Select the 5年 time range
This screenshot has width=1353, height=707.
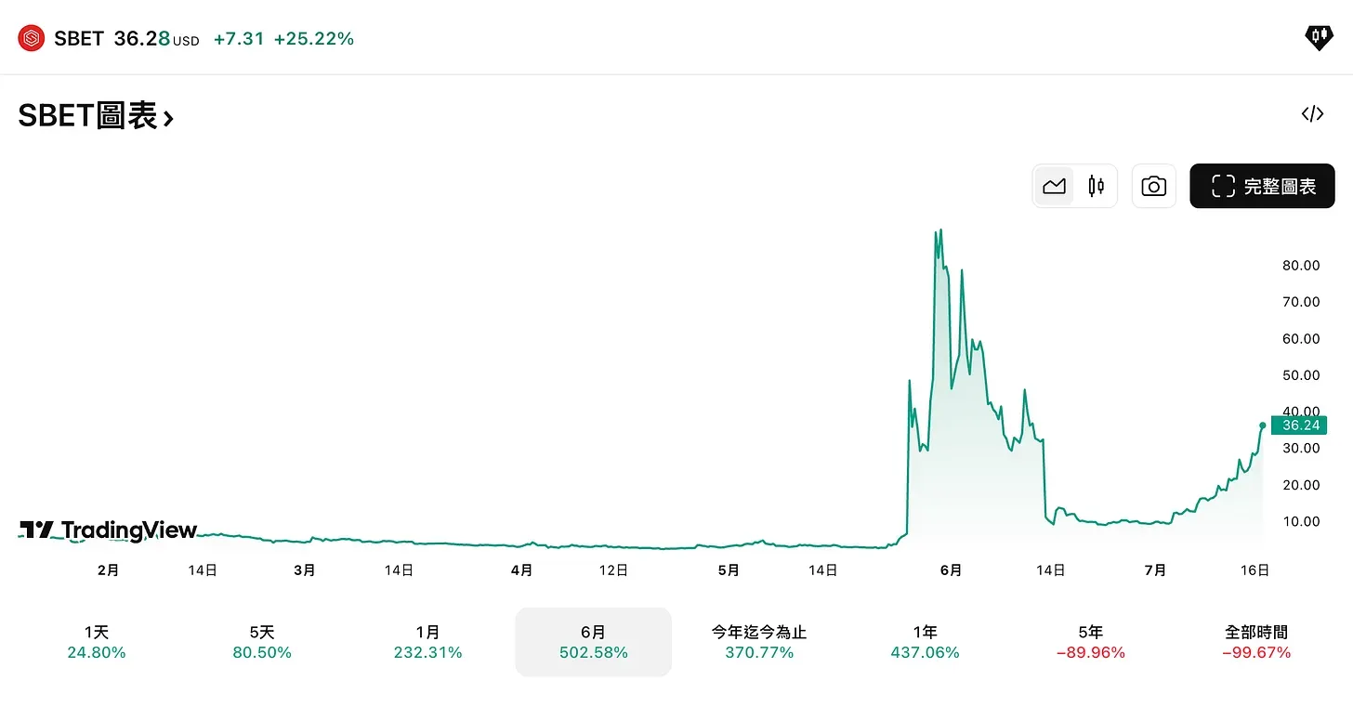[x=1091, y=642]
